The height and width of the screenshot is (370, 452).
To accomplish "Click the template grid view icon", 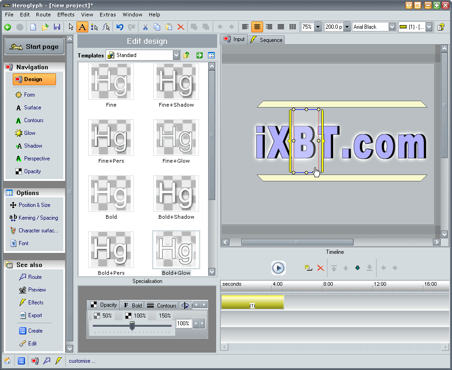I will (x=211, y=55).
